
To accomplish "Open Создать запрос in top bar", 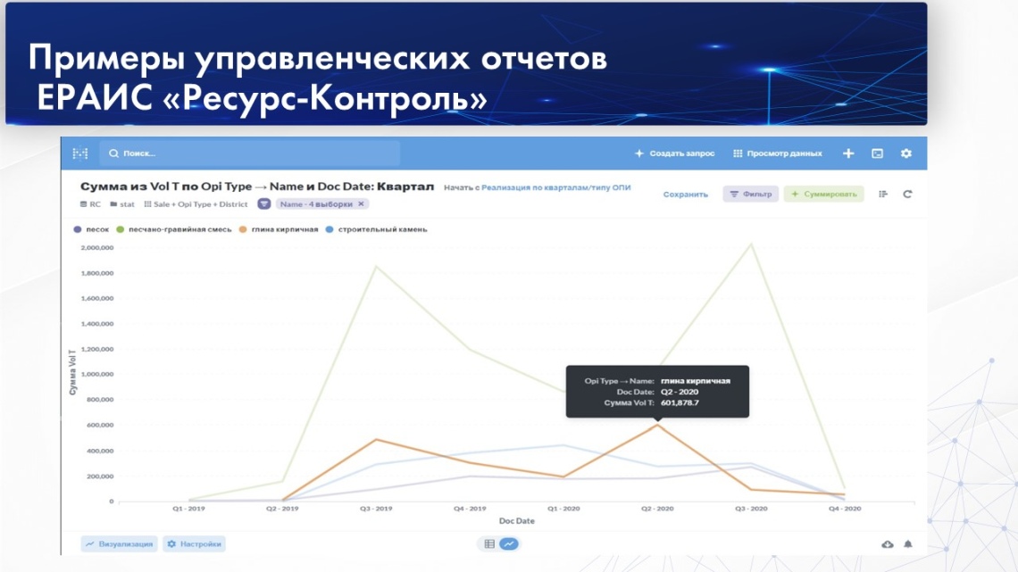I will pyautogui.click(x=674, y=153).
